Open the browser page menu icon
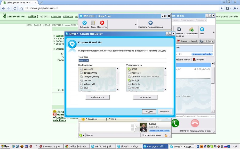The height and width of the screenshot is (149, 240). point(228,8)
